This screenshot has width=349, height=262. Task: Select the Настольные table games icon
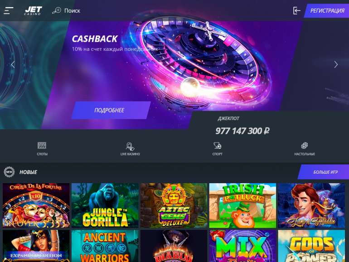pyautogui.click(x=305, y=146)
